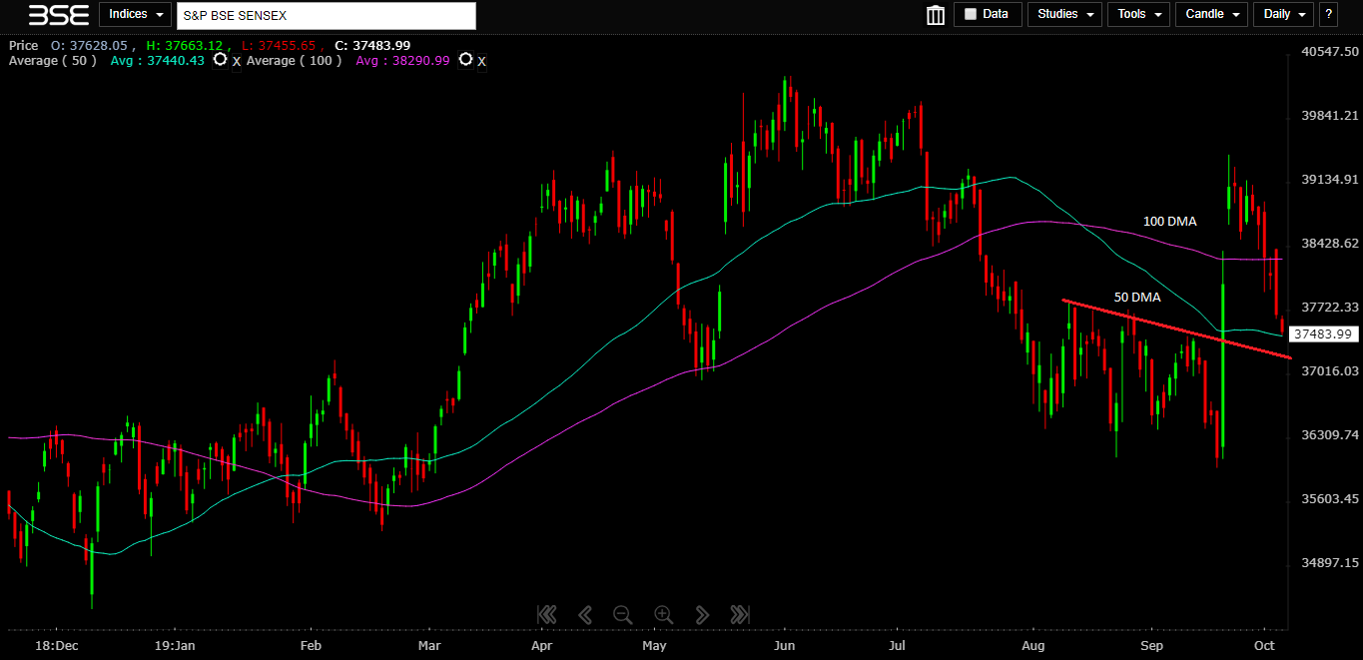Image resolution: width=1363 pixels, height=660 pixels.
Task: Open settings gear for Average (50)
Action: (x=220, y=60)
